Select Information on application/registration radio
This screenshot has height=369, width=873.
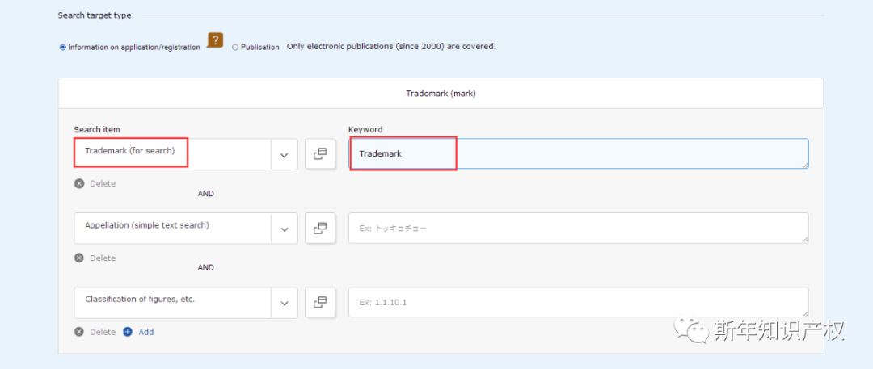pyautogui.click(x=62, y=48)
